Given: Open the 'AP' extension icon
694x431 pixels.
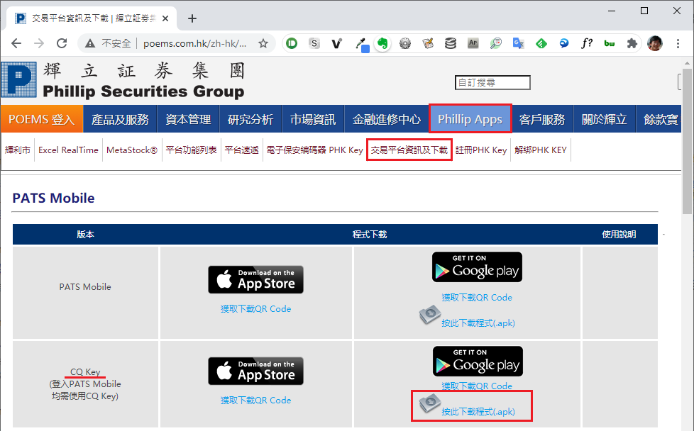Looking at the screenshot, I should tap(473, 43).
